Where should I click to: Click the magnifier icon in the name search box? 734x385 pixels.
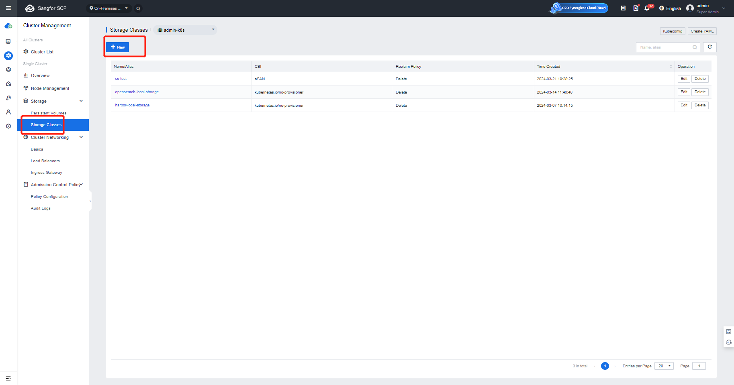[x=695, y=47]
